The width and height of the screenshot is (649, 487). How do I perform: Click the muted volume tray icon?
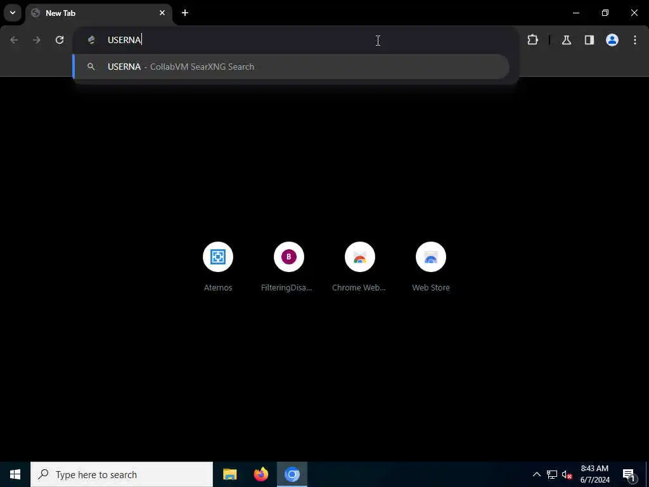pyautogui.click(x=567, y=474)
